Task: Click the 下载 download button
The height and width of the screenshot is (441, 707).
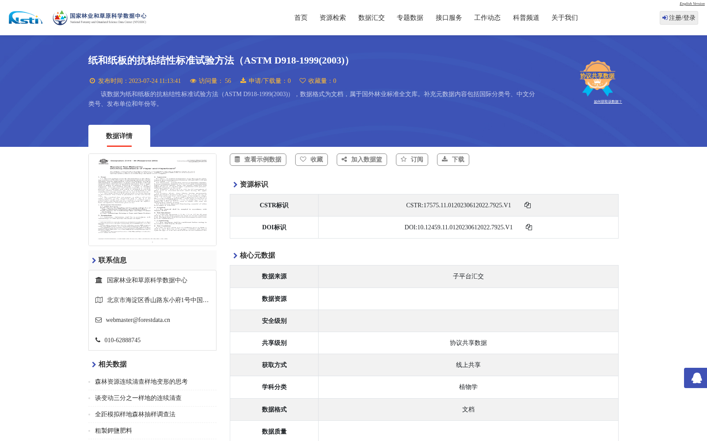Action: (453, 160)
